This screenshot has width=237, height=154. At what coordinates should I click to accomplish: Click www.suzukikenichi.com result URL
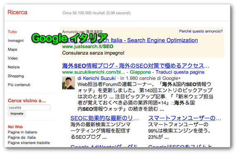93,72
